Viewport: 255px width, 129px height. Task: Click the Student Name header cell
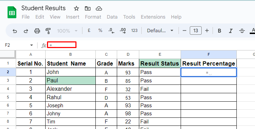coord(71,63)
